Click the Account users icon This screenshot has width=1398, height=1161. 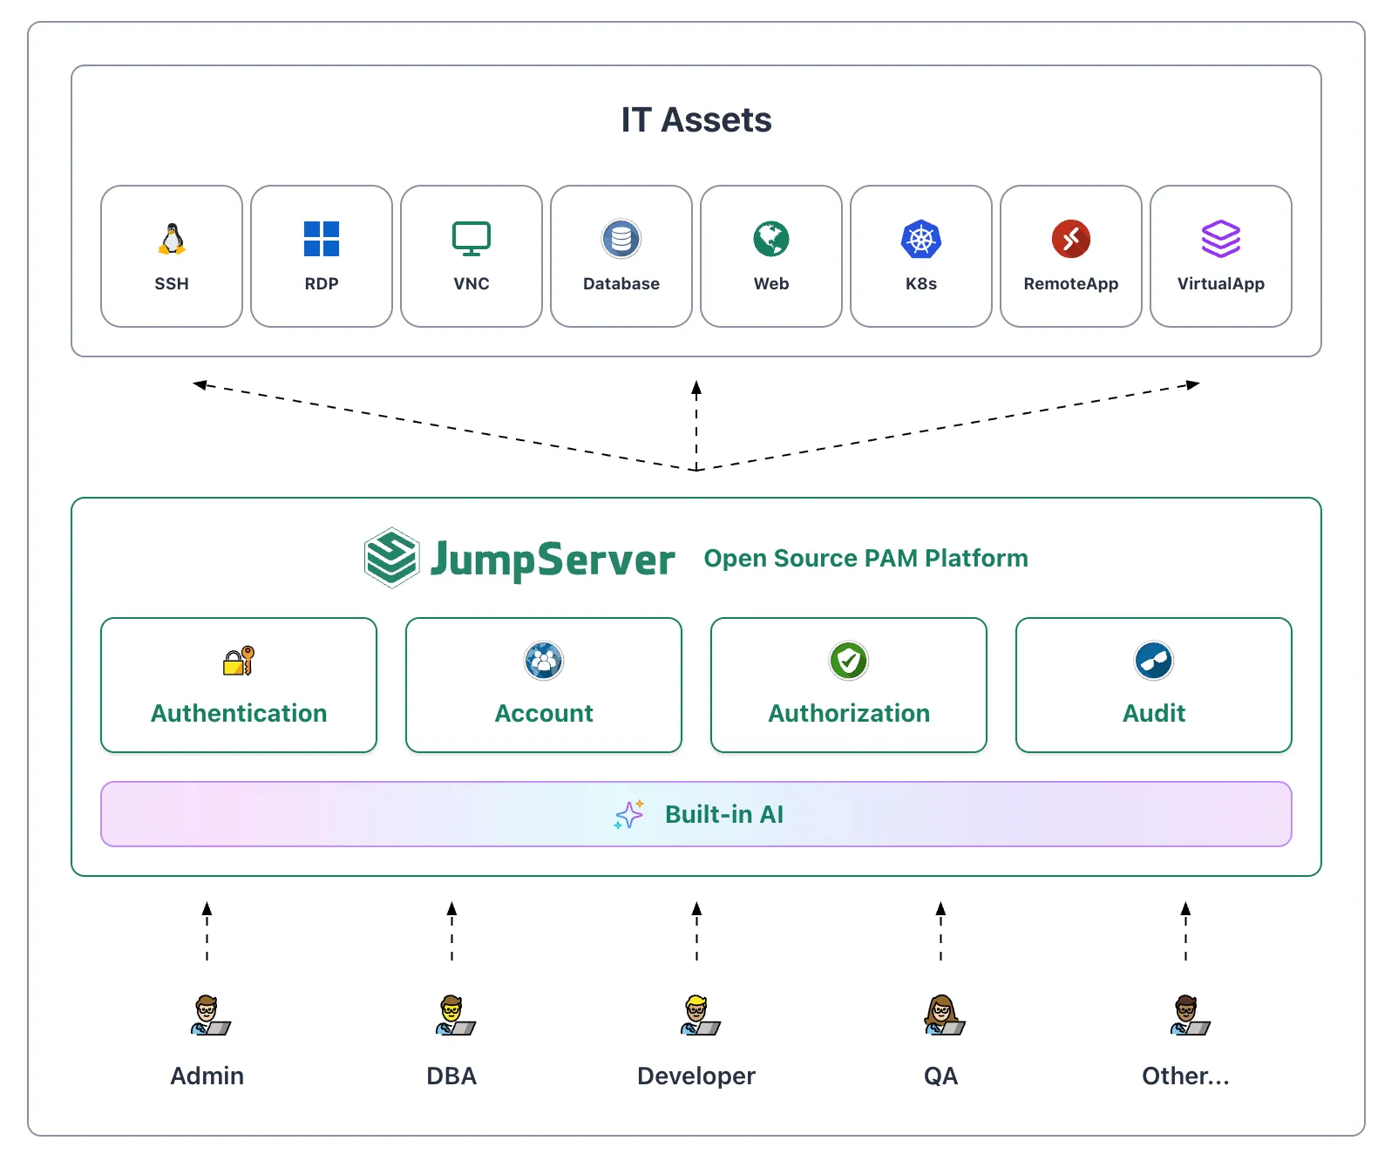coord(544,661)
